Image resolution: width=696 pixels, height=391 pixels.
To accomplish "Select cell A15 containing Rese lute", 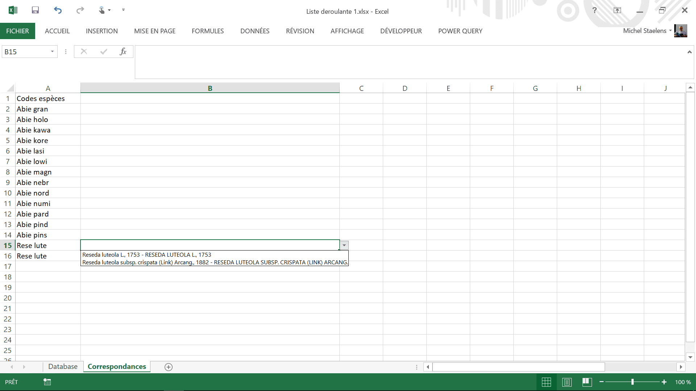I will pos(47,245).
